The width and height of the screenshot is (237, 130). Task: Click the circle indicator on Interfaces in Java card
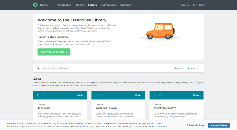(160, 95)
